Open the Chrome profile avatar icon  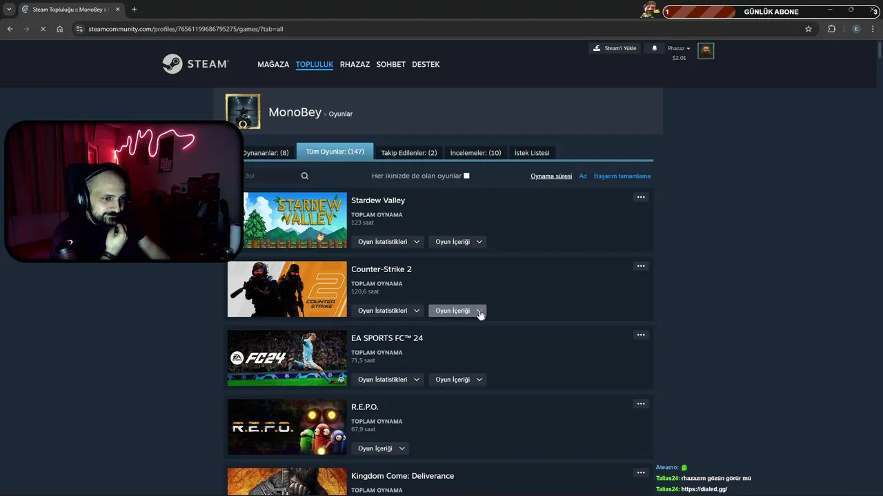point(856,29)
